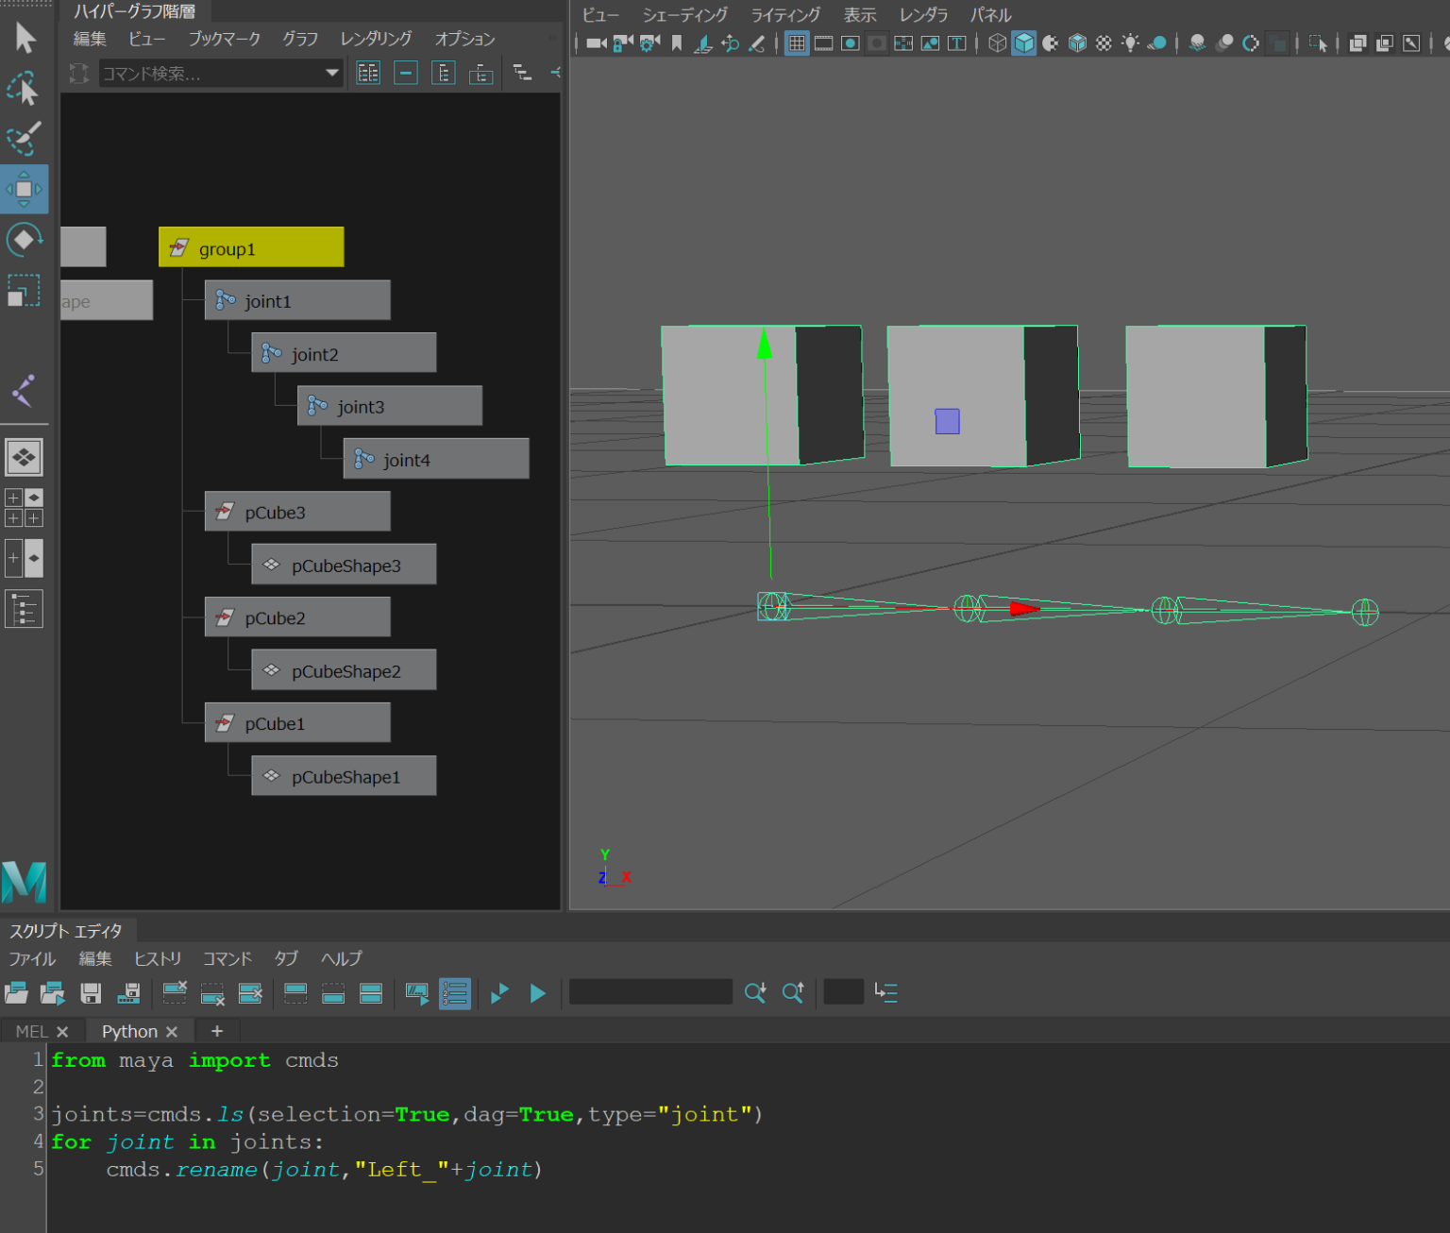Open the レンダリング menu in Hypergraph
The height and width of the screenshot is (1233, 1450).
coord(374,39)
